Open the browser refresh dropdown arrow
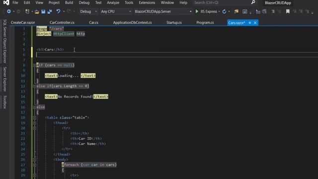The width and height of the screenshot is (318, 179). tap(229, 11)
